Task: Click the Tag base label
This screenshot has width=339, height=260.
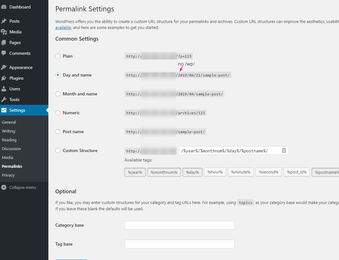Action: coord(64,244)
